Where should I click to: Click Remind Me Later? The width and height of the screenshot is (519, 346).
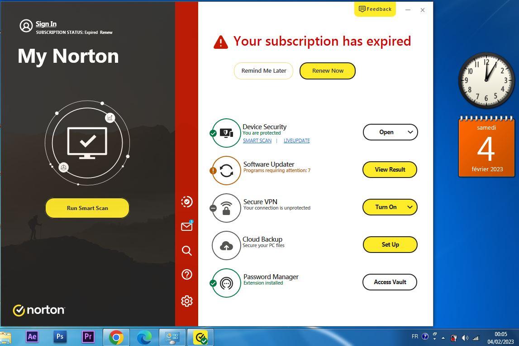pos(264,71)
